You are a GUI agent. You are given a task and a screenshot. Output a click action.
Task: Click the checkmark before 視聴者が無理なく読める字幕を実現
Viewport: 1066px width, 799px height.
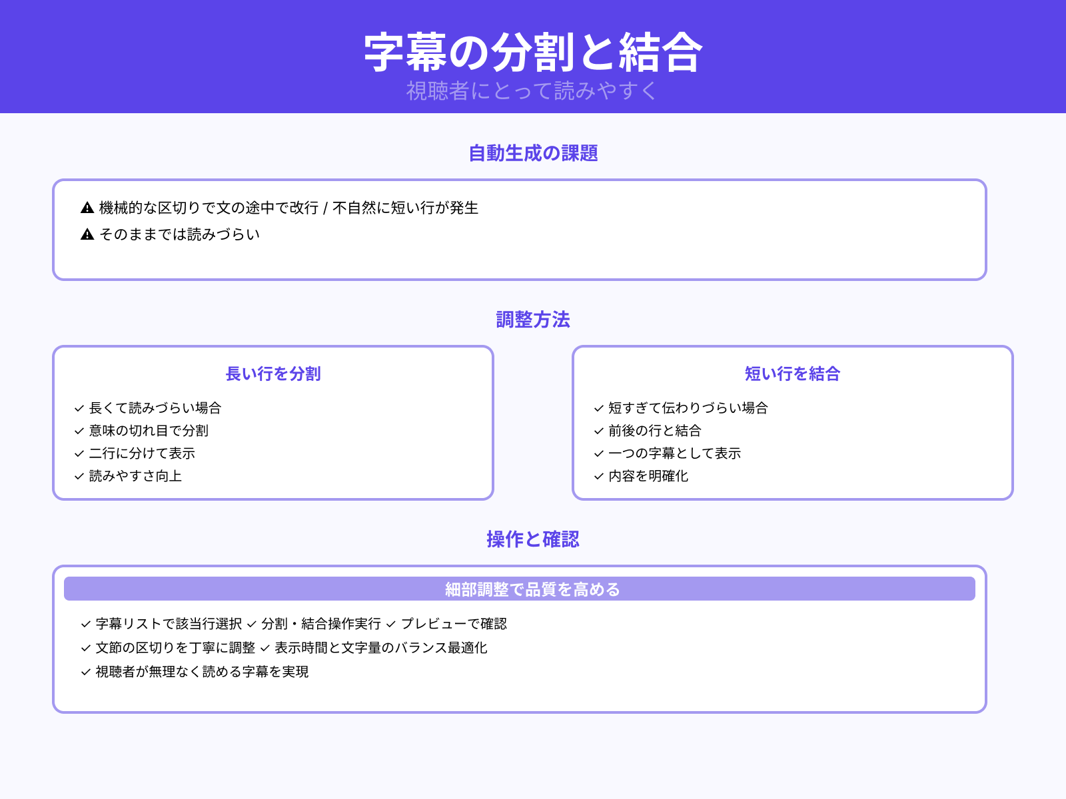(x=85, y=672)
